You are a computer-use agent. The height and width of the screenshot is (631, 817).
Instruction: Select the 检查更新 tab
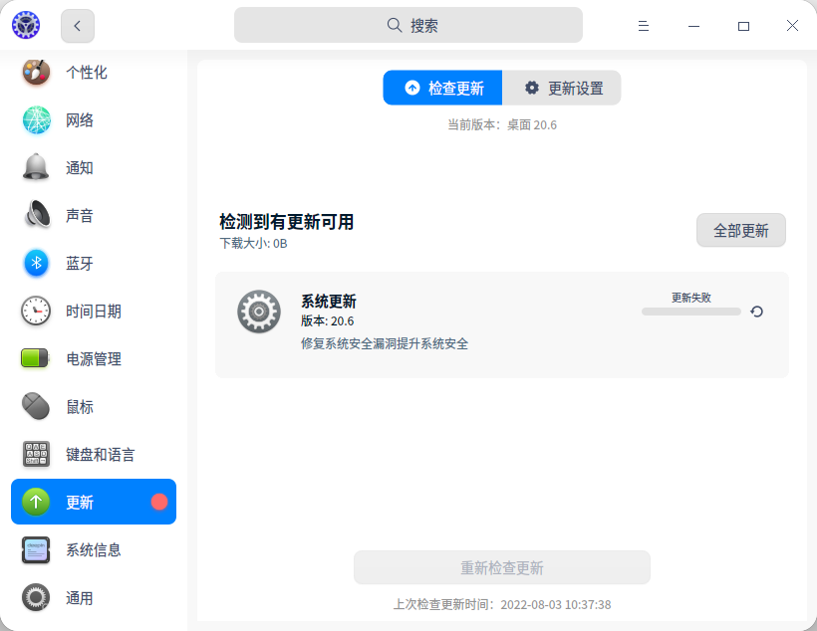[x=441, y=88]
